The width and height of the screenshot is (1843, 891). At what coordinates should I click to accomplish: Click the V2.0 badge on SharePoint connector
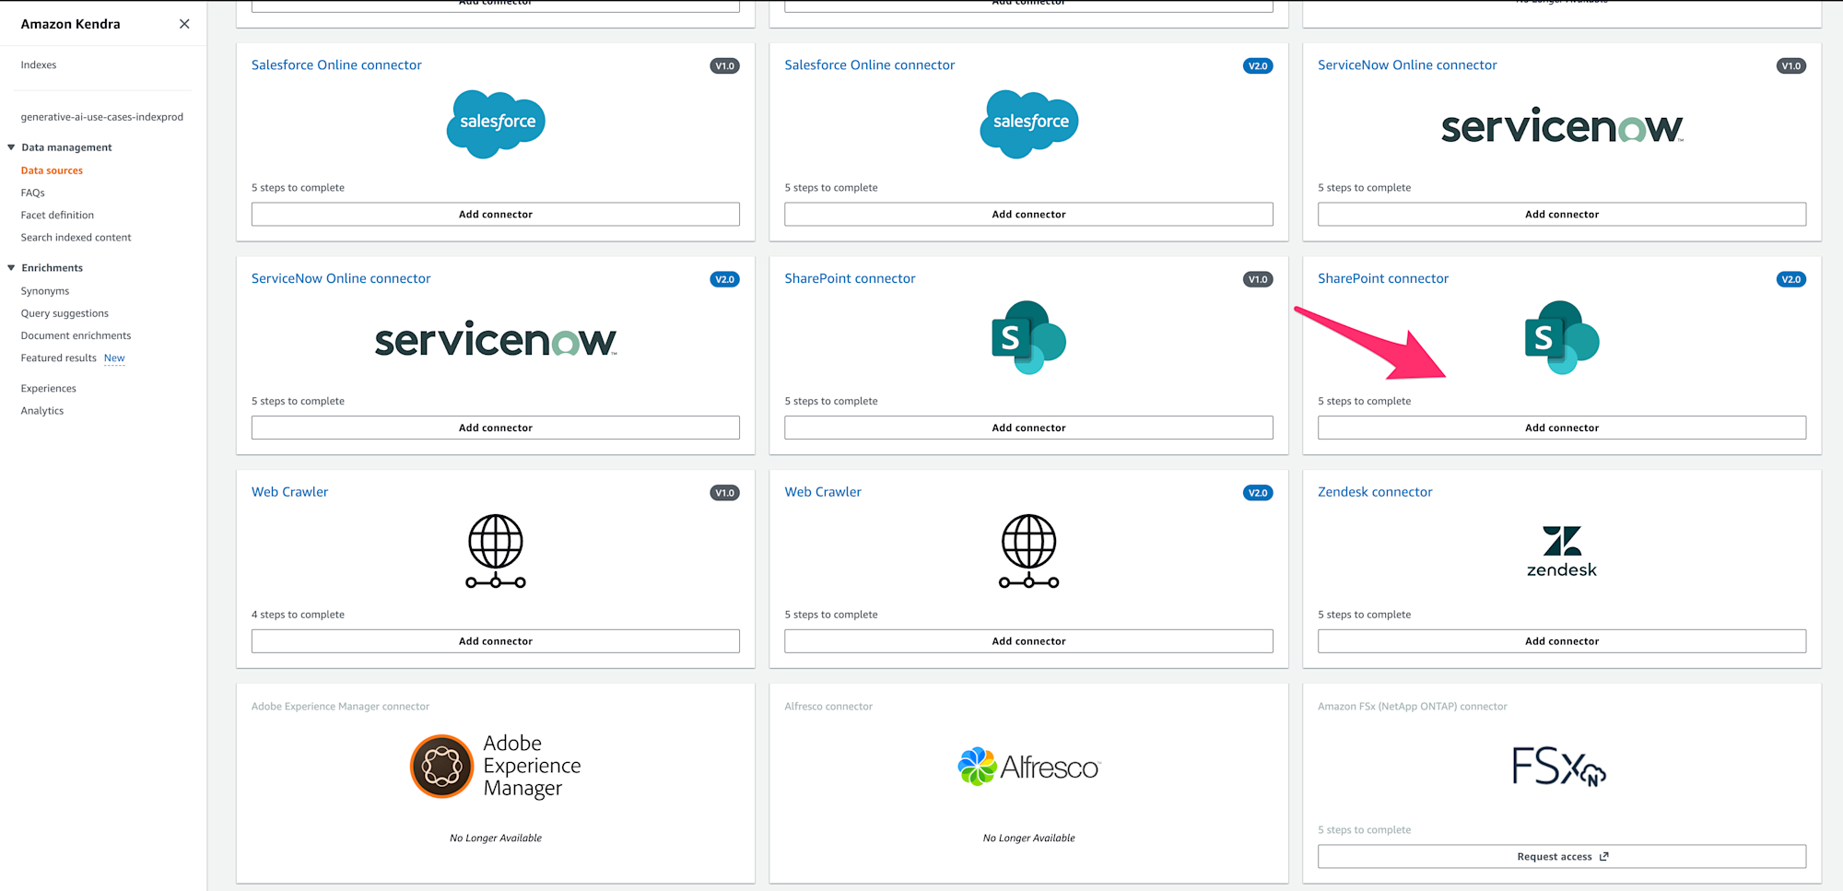tap(1791, 280)
